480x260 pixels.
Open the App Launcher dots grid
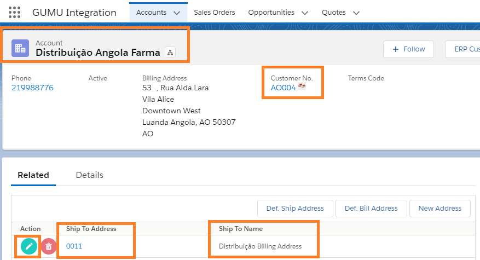click(14, 13)
